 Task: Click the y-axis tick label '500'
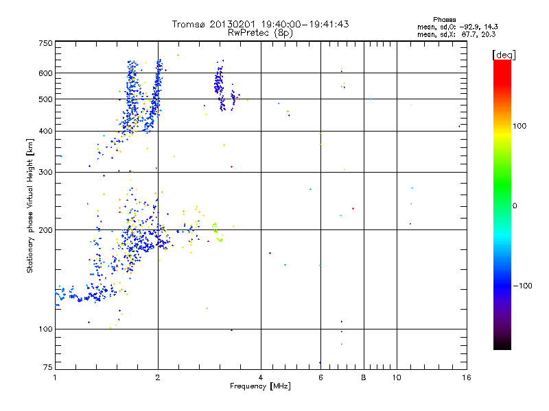point(46,99)
